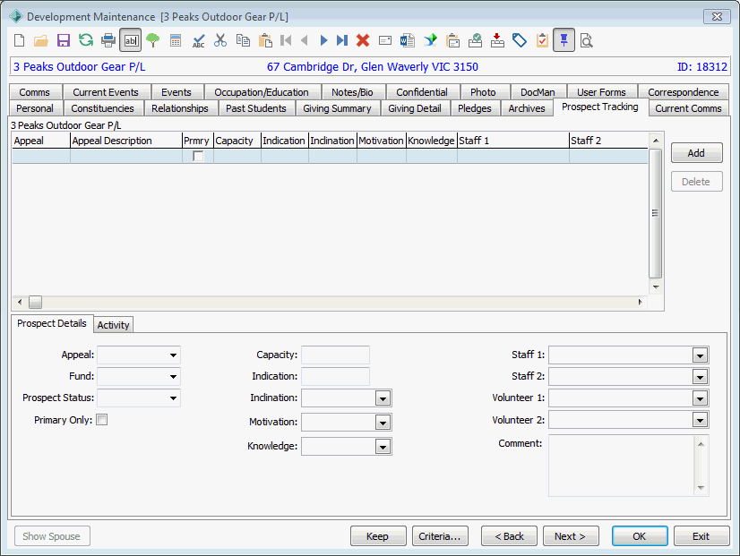This screenshot has height=556, width=740.
Task: Open the Pledges tab
Action: click(x=474, y=108)
